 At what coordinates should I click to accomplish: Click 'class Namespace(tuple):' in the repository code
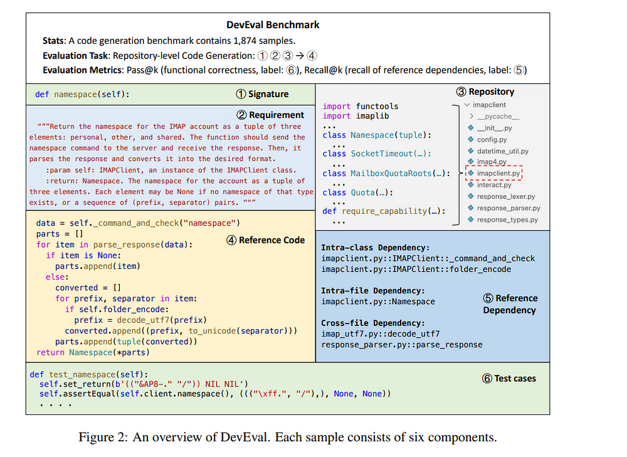(x=377, y=135)
